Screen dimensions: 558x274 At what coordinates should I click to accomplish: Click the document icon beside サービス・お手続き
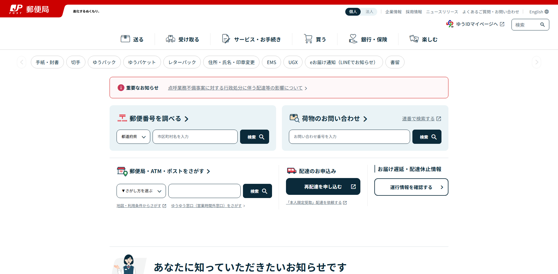click(x=226, y=39)
